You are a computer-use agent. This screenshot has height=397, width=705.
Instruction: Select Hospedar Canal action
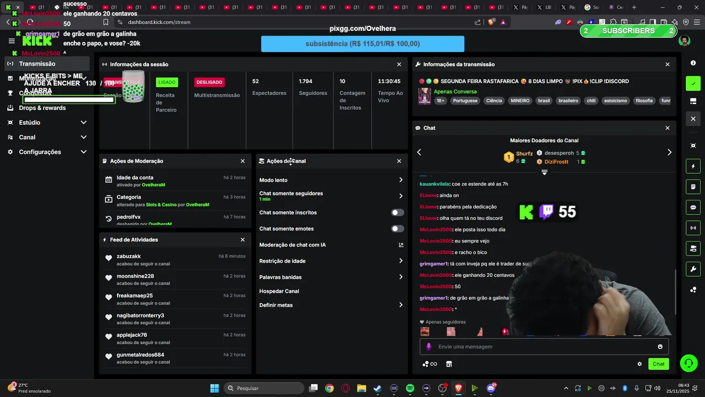(x=279, y=291)
